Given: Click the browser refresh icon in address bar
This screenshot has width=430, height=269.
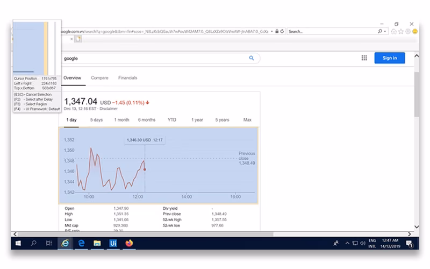Looking at the screenshot, I should [282, 31].
